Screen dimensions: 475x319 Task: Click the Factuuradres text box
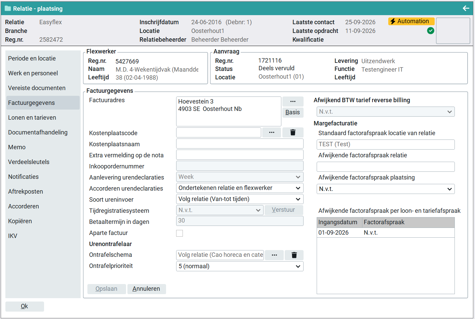pos(229,111)
